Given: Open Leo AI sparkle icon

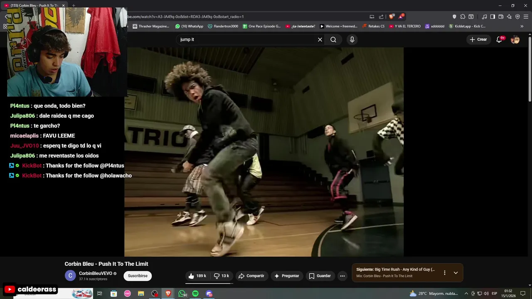Looking at the screenshot, I should click(x=509, y=17).
